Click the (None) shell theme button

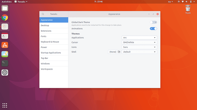click(x=114, y=52)
